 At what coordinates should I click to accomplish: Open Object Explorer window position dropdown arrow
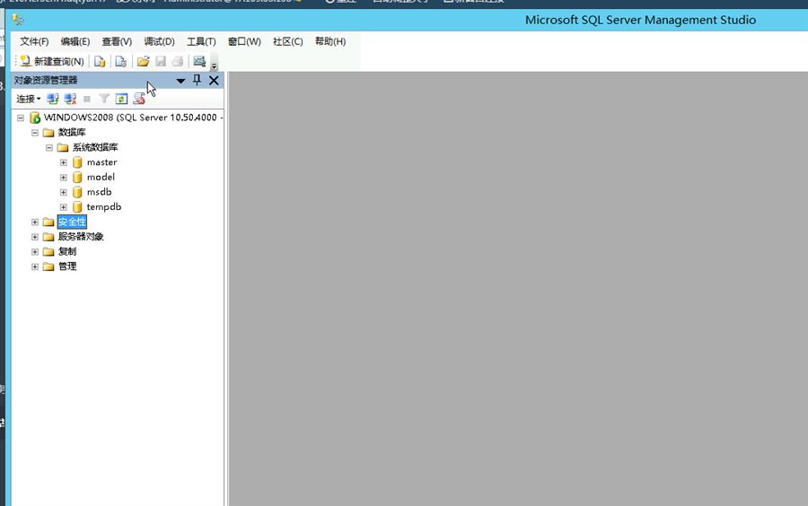180,81
